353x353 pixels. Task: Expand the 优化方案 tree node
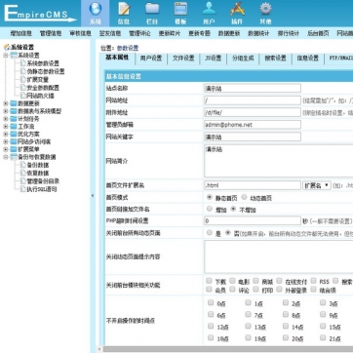click(6, 134)
